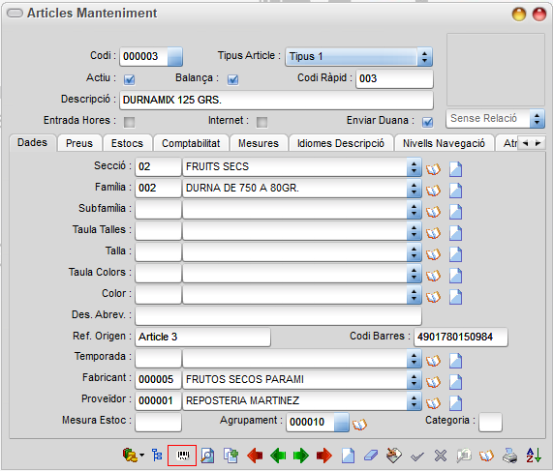The width and height of the screenshot is (553, 471).
Task: Click the Categoria input box
Action: click(490, 423)
